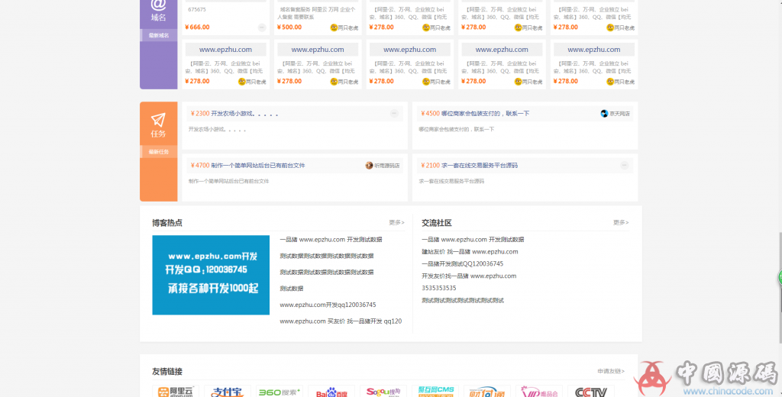Click 更多> in 交流社区 section

click(x=620, y=222)
